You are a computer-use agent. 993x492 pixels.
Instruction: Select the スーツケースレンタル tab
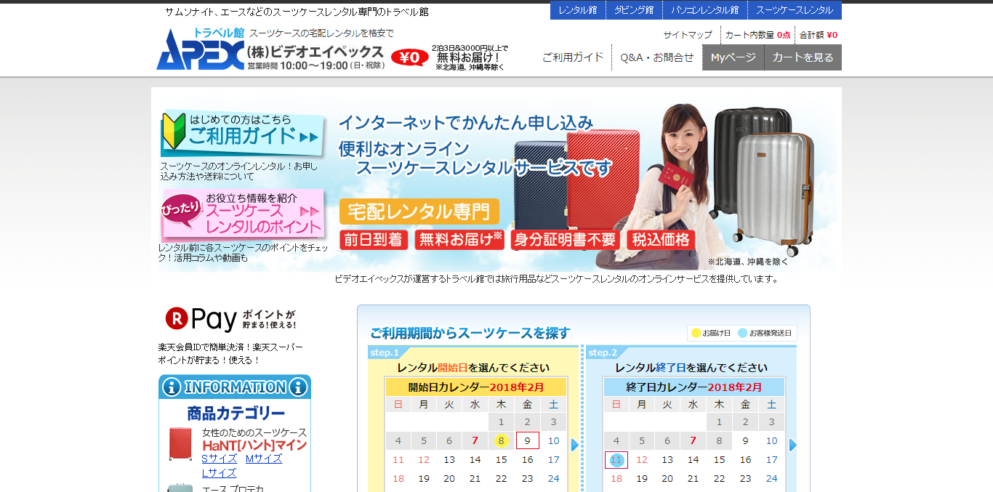(x=795, y=10)
